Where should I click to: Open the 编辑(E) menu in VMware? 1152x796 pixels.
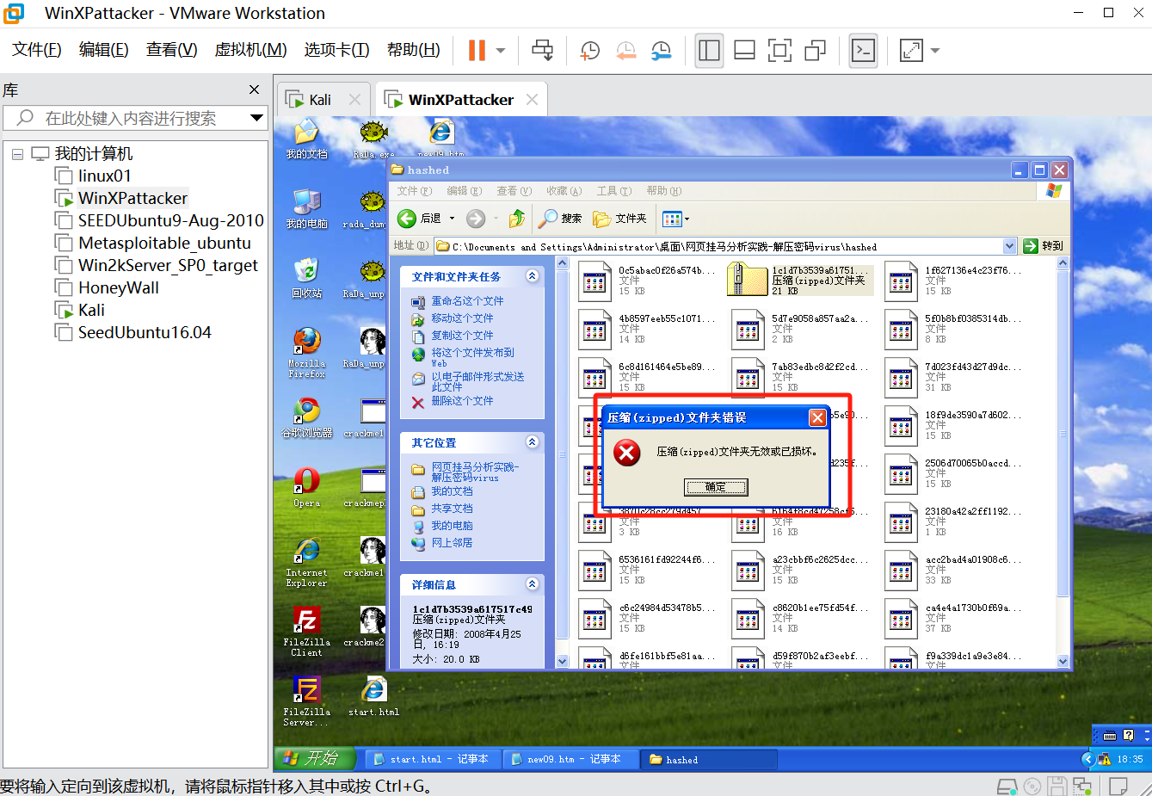tap(104, 50)
